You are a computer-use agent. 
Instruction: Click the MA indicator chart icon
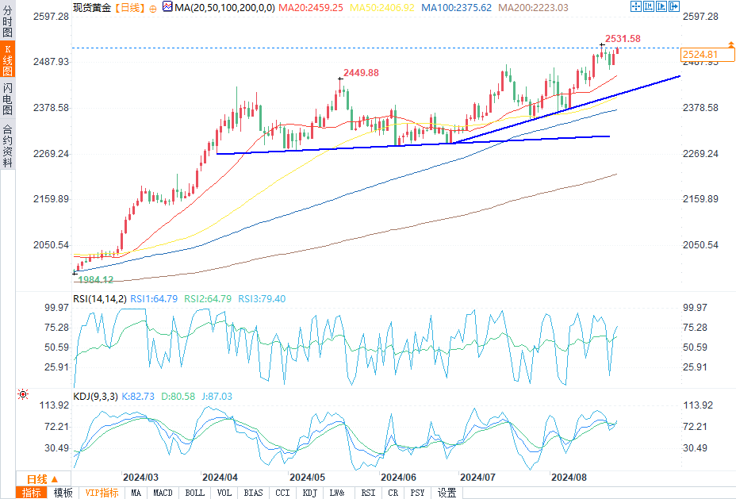coord(167,7)
